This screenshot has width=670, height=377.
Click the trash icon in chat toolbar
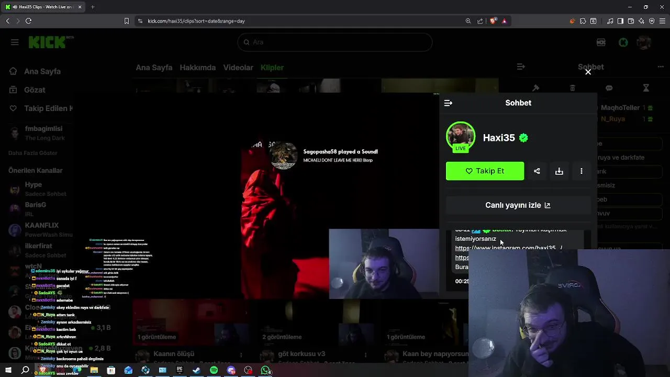click(572, 88)
